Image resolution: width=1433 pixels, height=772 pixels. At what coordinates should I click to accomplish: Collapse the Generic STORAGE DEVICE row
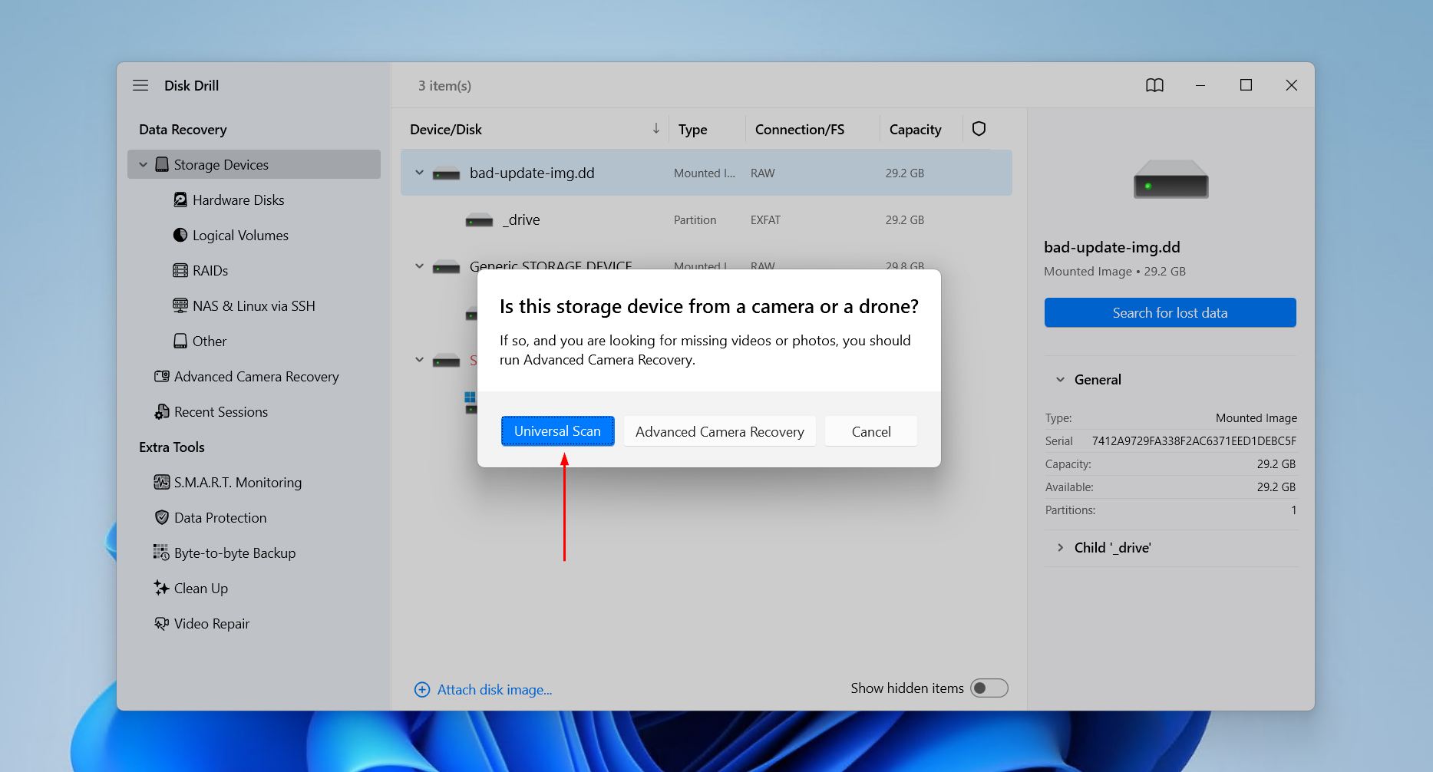click(x=419, y=266)
